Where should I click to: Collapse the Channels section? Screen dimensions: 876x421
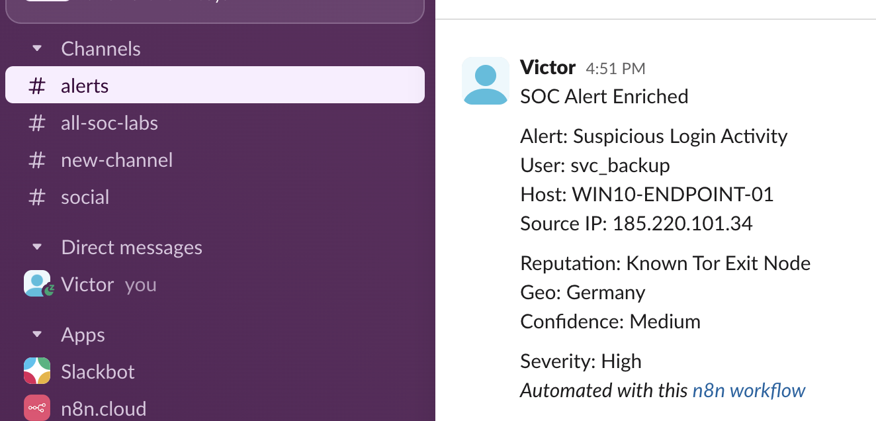36,48
